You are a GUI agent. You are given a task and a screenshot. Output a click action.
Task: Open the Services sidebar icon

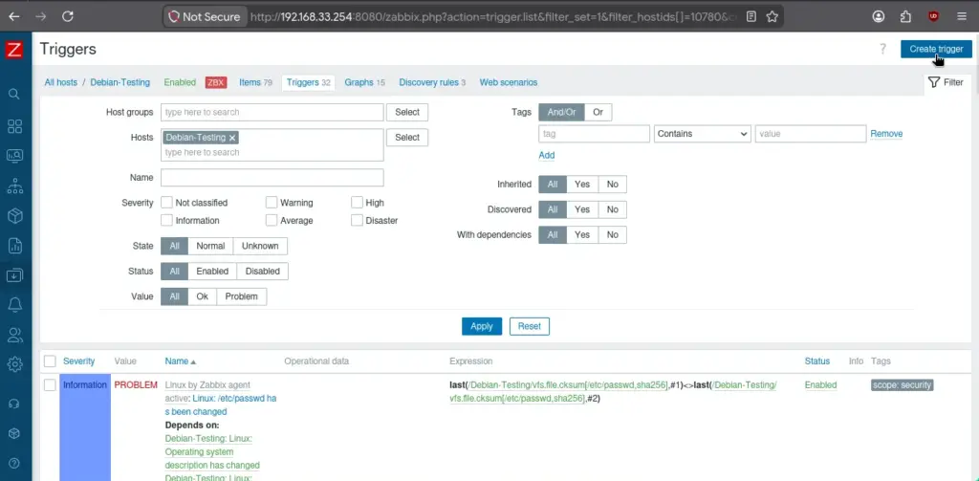coord(14,186)
